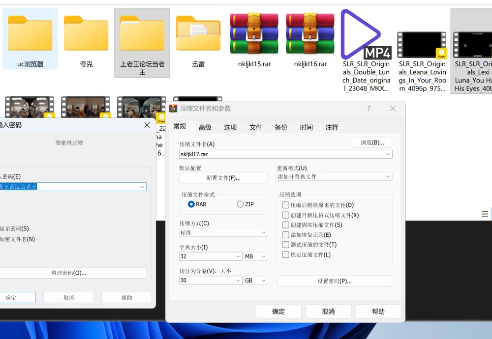This screenshot has width=492, height=339.
Task: Click the list view icon at the right edge
Action: (x=485, y=214)
